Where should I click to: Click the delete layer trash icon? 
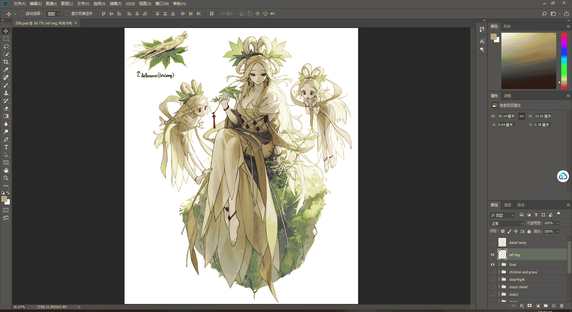562,306
